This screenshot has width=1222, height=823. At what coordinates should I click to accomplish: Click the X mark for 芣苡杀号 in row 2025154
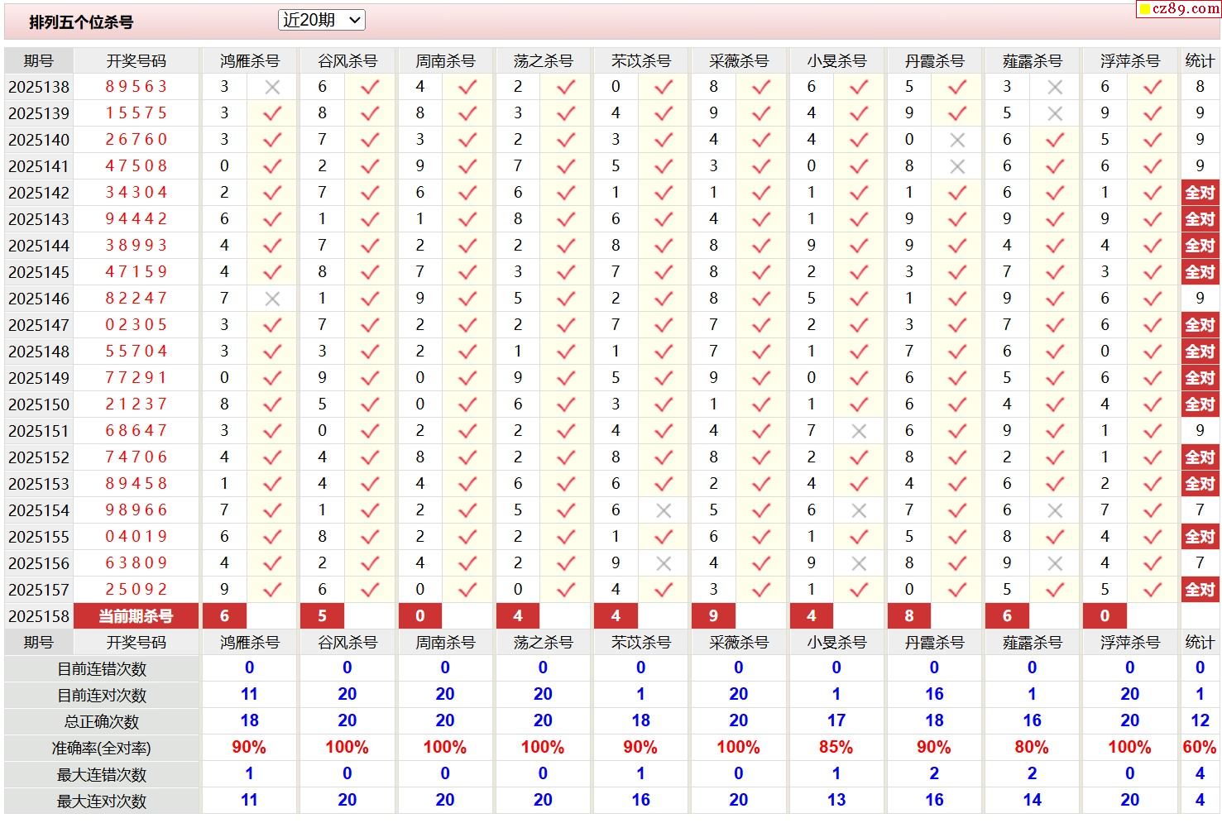[664, 510]
